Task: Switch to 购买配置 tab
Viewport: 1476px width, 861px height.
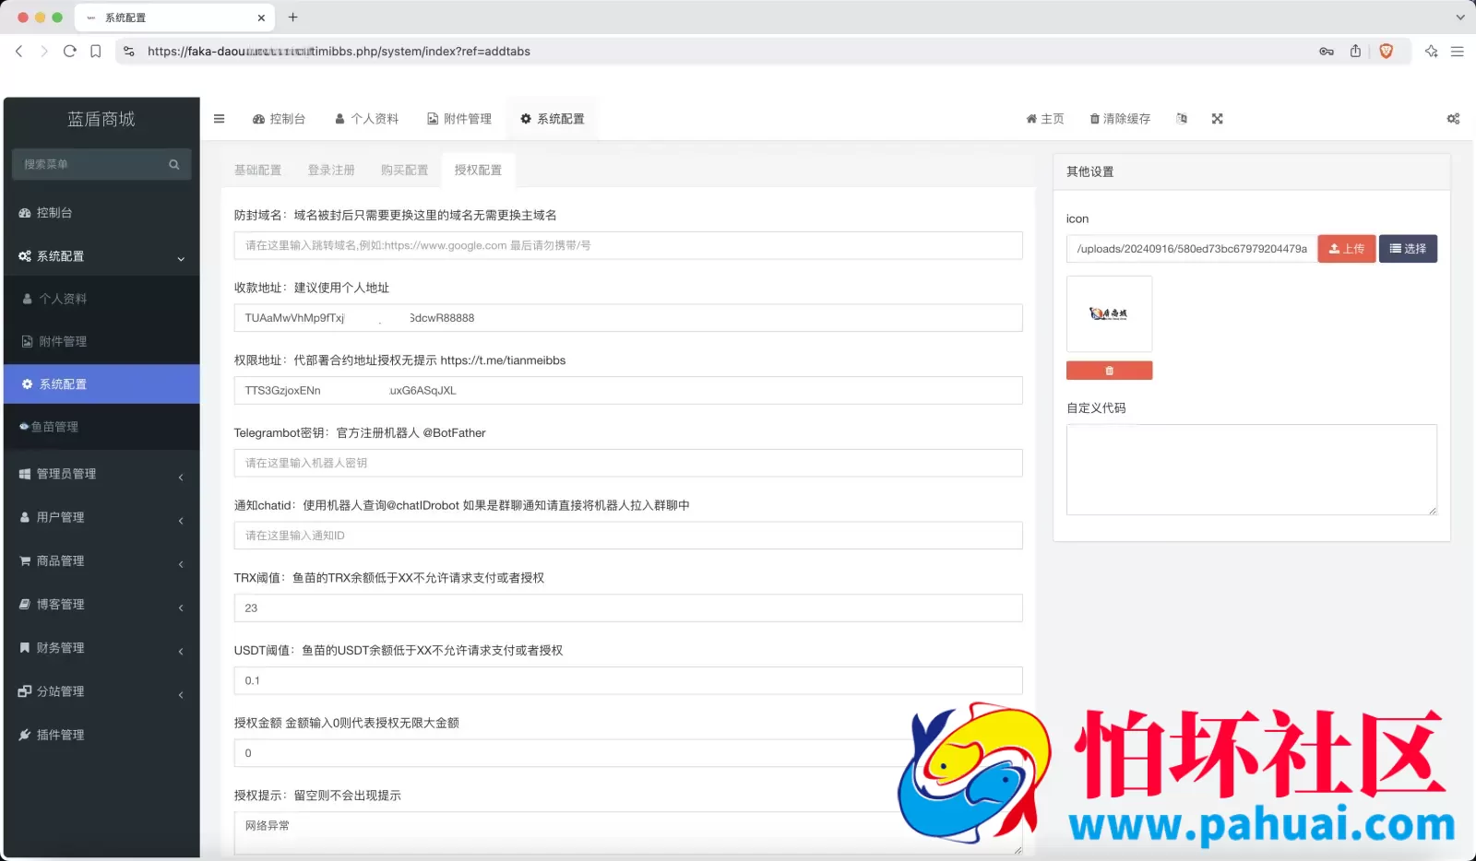Action: (404, 171)
